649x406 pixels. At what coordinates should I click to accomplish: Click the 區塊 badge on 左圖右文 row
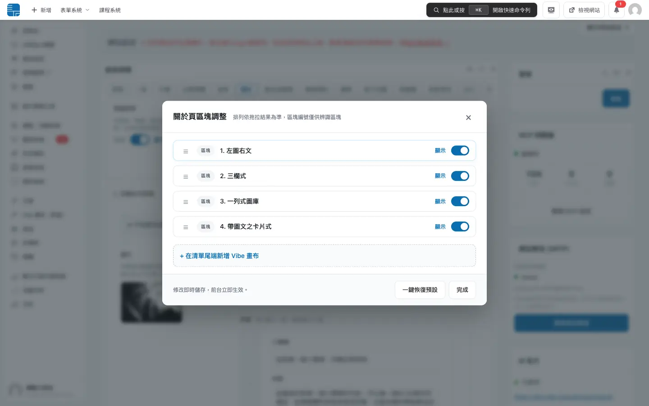click(x=206, y=151)
